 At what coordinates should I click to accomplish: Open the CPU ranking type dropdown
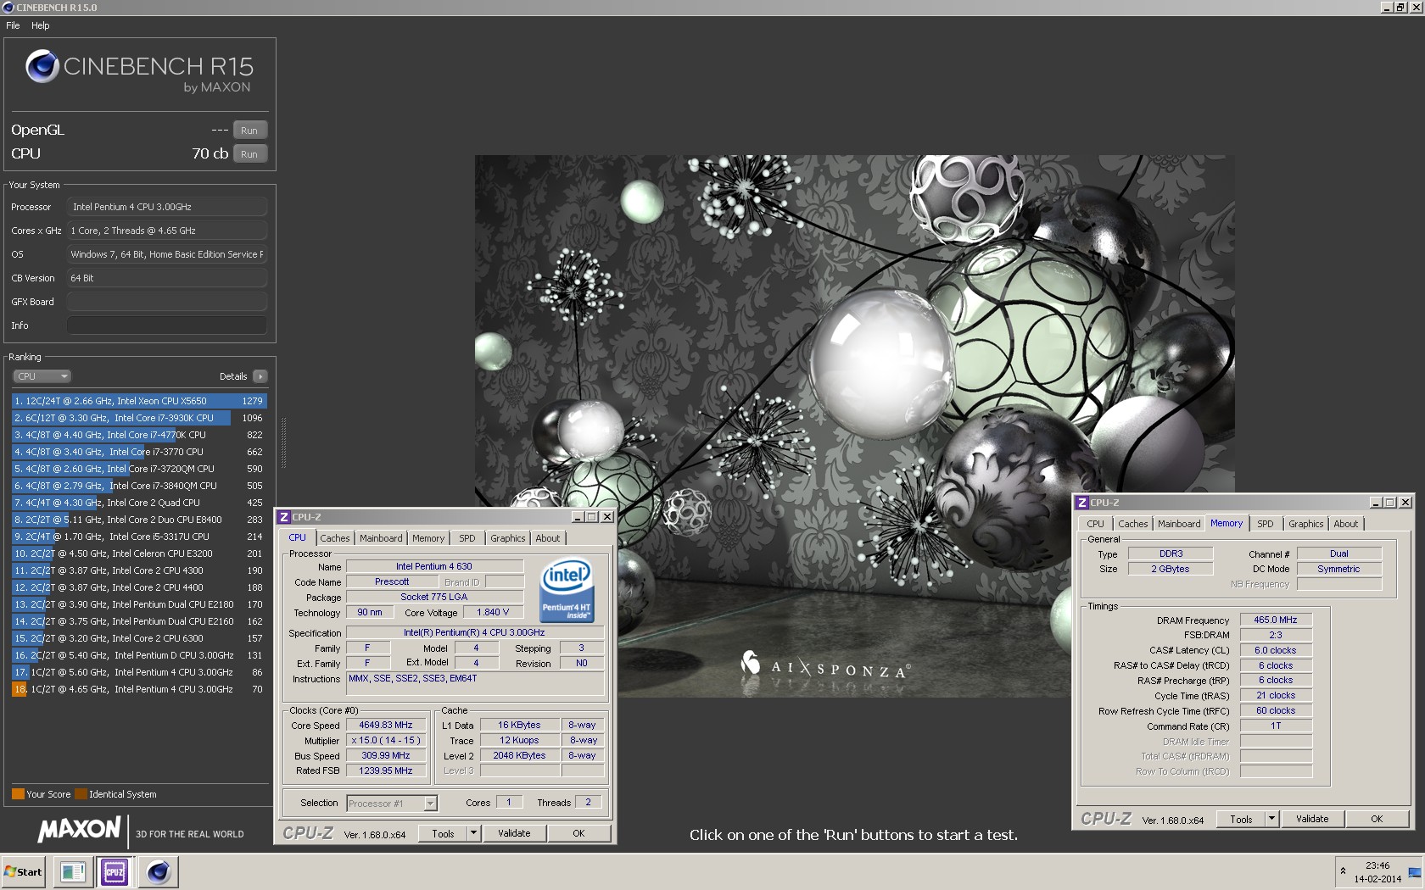[x=42, y=376]
